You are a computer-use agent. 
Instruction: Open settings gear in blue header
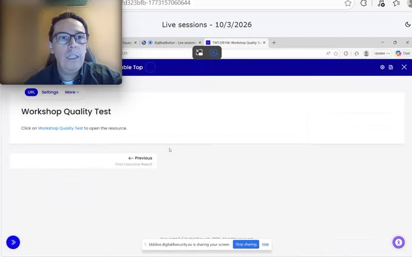(x=382, y=67)
